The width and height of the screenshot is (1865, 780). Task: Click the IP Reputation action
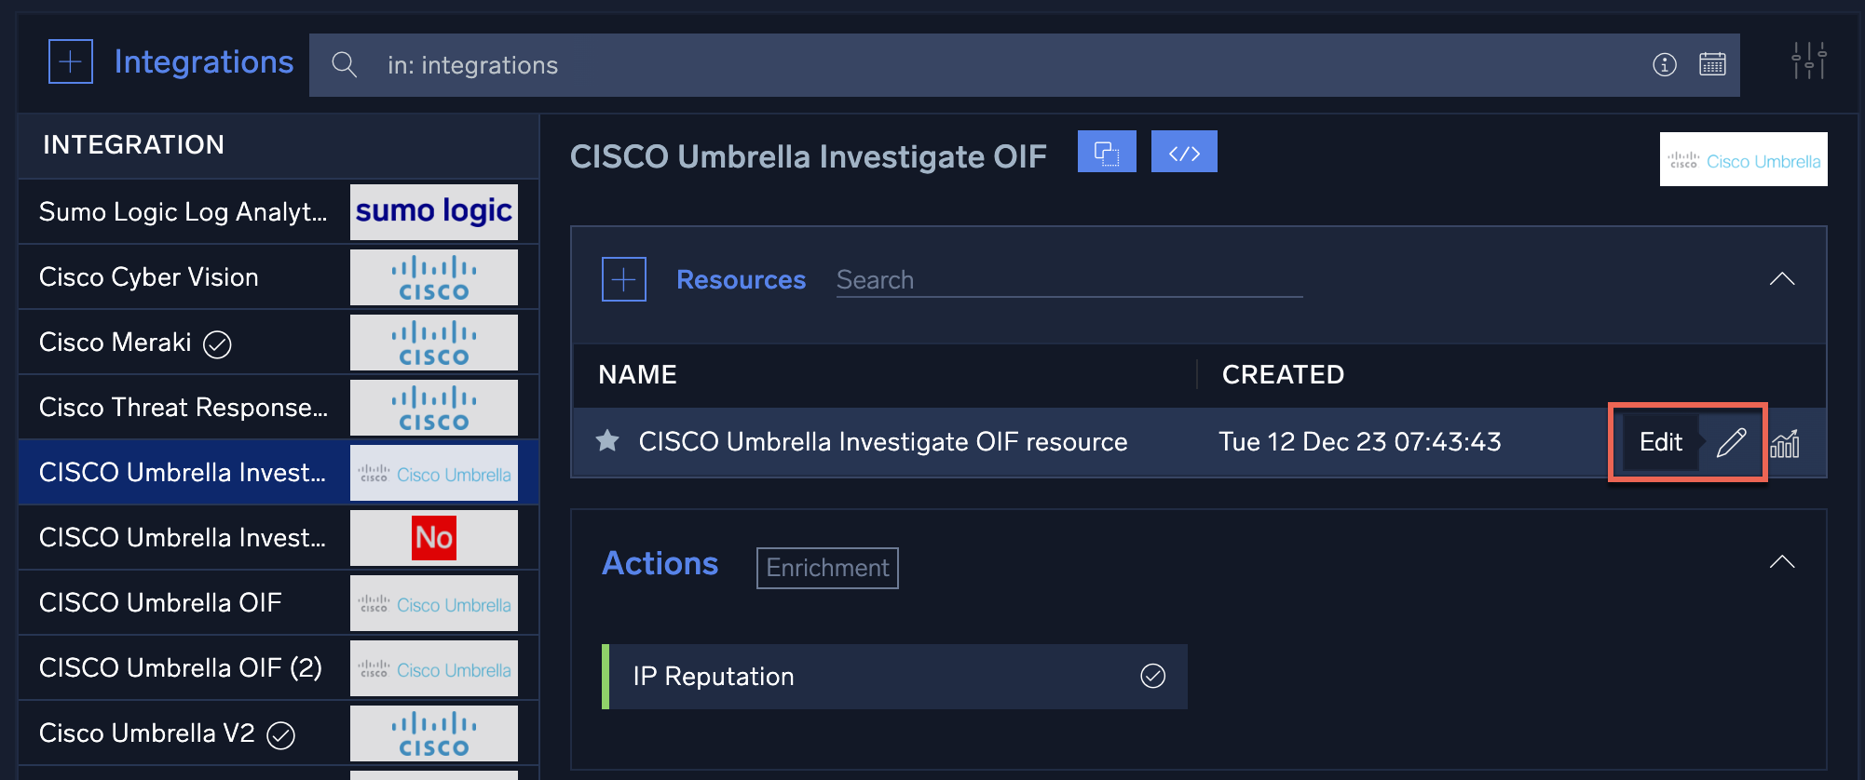(x=714, y=677)
